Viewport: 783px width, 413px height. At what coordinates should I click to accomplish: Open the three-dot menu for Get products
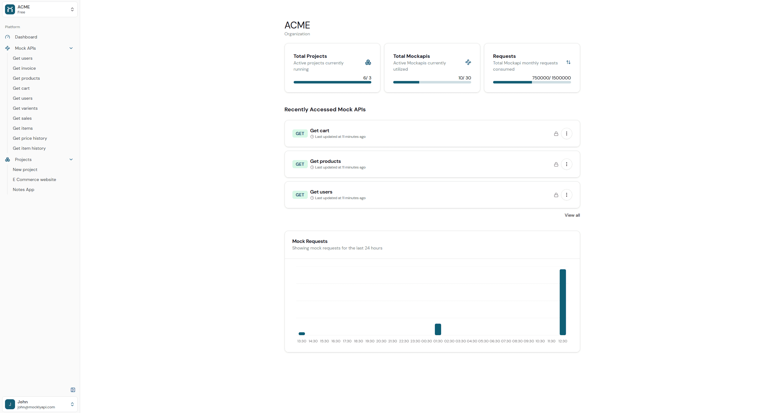566,164
